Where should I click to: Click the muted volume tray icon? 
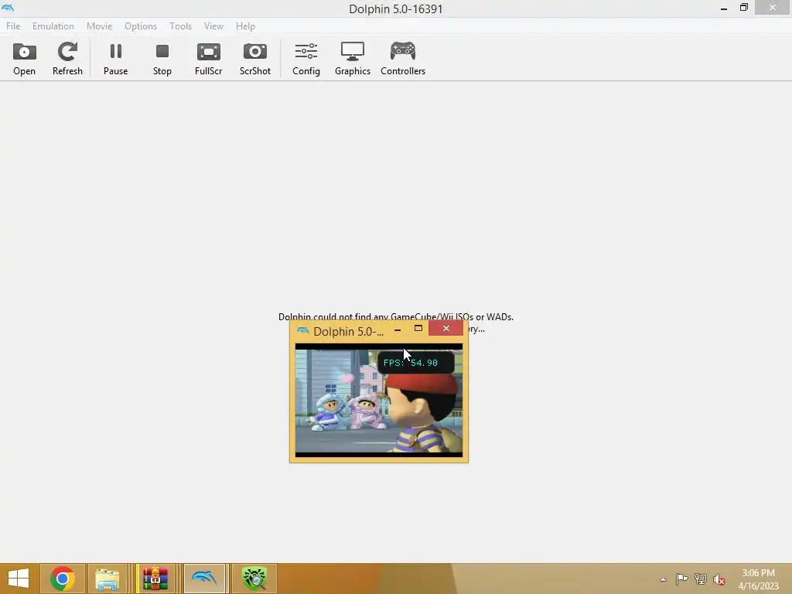click(719, 579)
